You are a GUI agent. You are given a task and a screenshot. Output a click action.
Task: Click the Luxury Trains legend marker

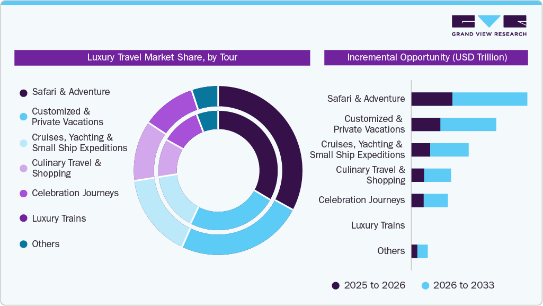click(22, 218)
